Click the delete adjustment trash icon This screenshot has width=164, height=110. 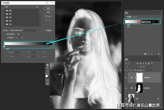click(x=159, y=54)
